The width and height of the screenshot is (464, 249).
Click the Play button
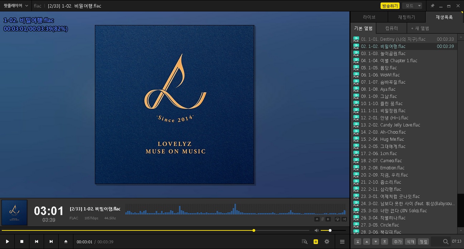point(7,241)
